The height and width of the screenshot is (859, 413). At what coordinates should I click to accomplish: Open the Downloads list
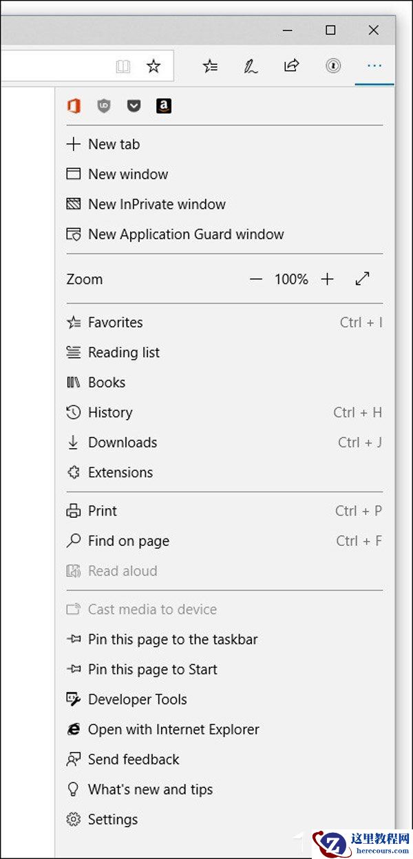(x=122, y=442)
